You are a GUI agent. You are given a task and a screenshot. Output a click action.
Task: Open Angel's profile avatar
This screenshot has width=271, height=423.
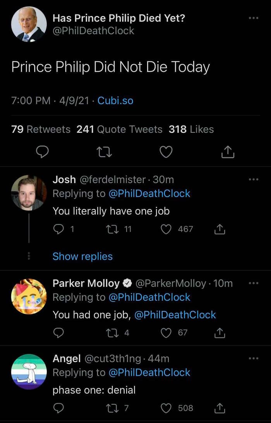pos(29,371)
